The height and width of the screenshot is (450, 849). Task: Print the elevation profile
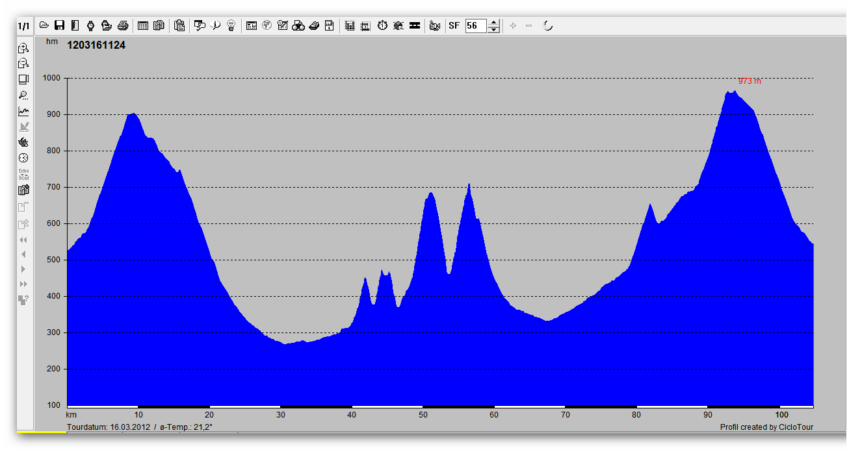pos(123,26)
